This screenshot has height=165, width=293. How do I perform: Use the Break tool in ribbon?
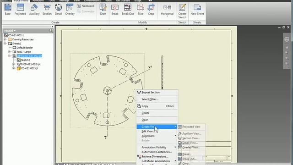pyautogui.click(x=115, y=9)
